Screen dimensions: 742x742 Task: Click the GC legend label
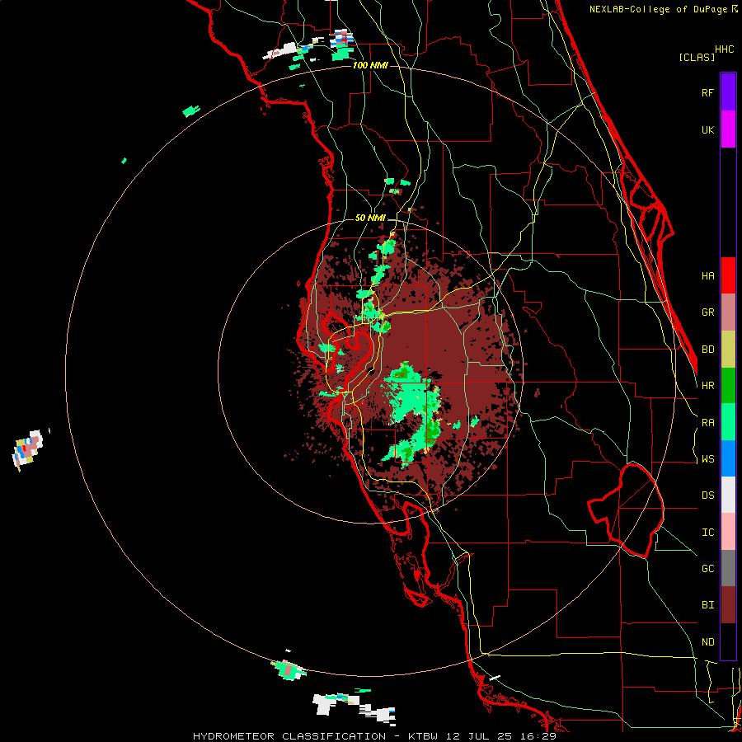(x=707, y=569)
